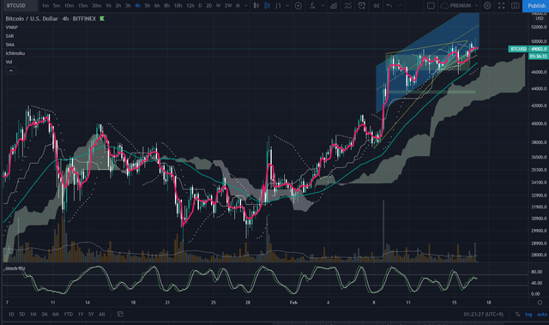Open indicator templates icon
Screen dimensions: 549x325
pyautogui.click(x=347, y=6)
